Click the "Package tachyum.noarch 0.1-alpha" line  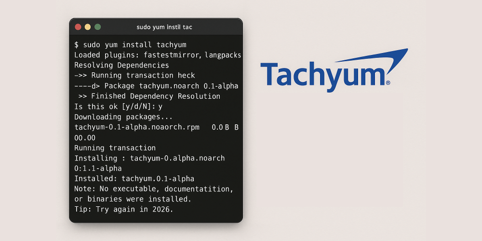pyautogui.click(x=156, y=86)
